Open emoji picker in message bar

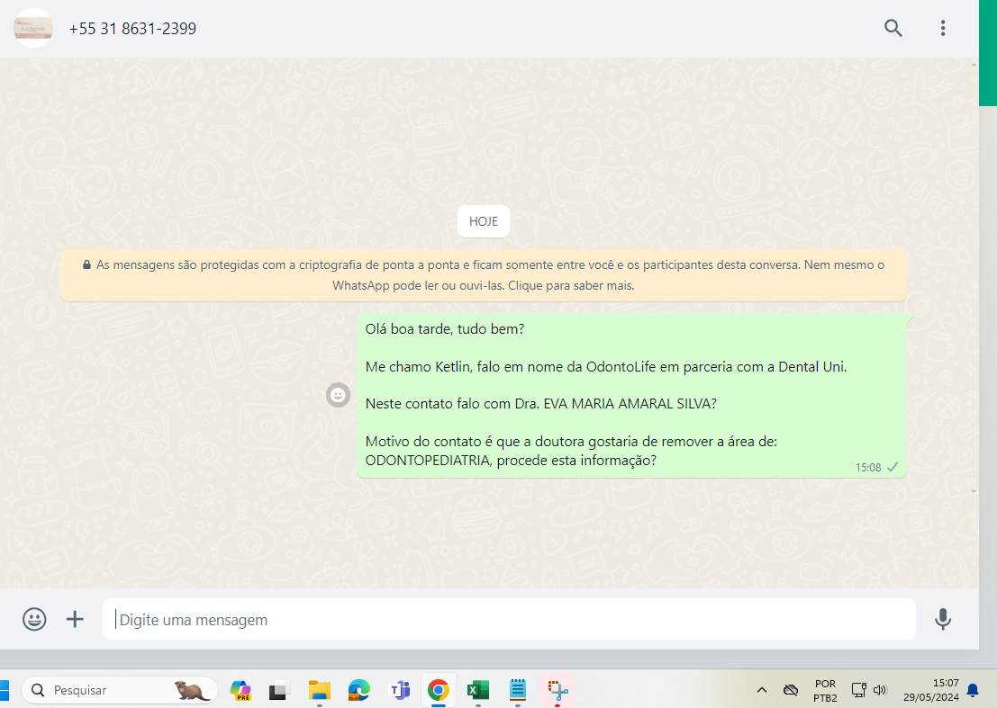34,619
